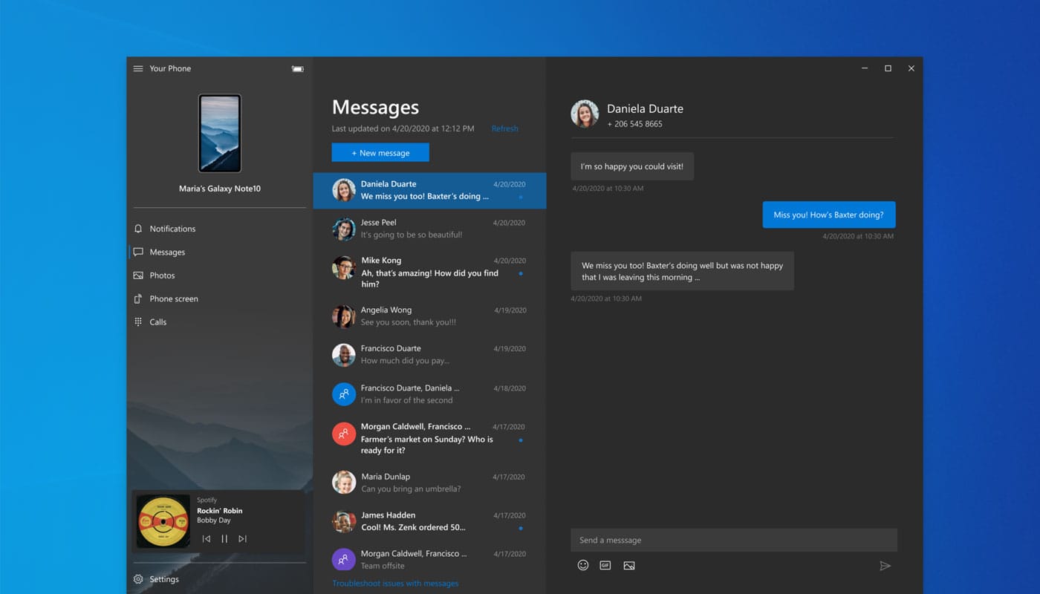The image size is (1040, 594).
Task: Click the send message arrow
Action: coord(885,566)
